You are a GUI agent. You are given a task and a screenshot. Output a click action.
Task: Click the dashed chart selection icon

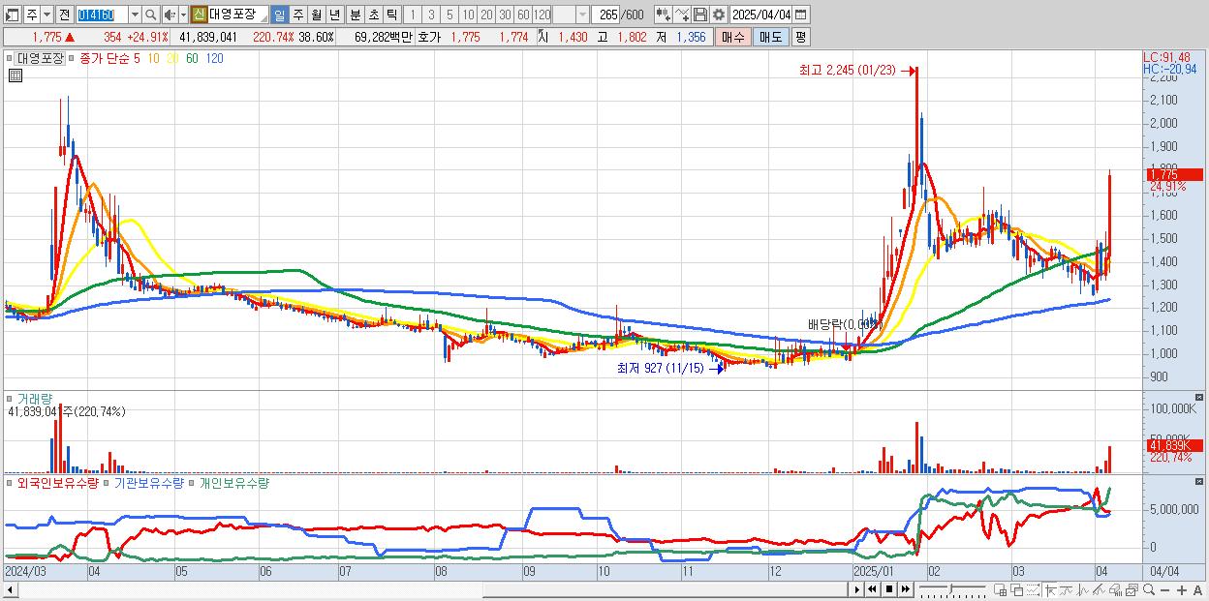(1034, 590)
